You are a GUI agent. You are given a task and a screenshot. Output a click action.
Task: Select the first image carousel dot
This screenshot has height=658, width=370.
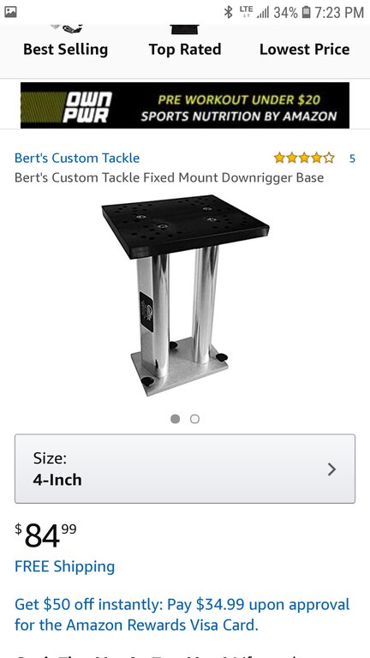[x=176, y=419]
